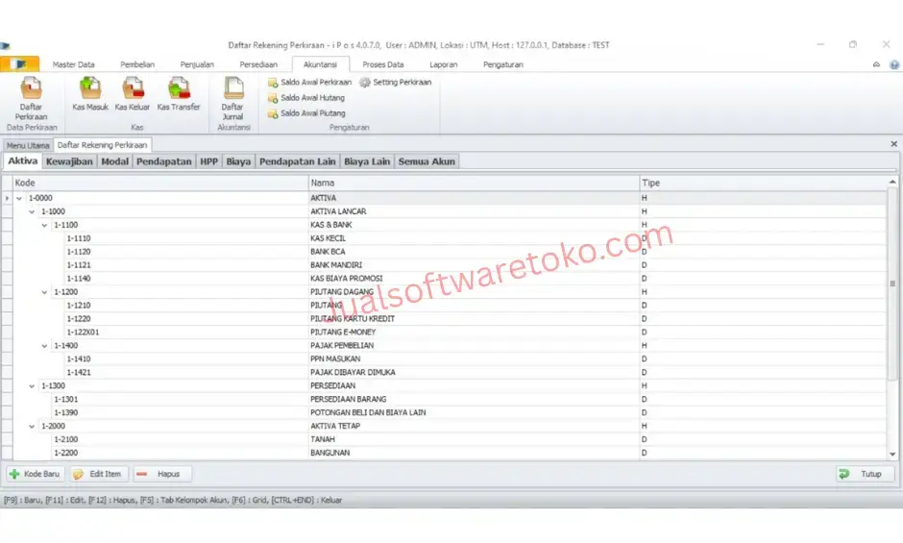The height and width of the screenshot is (543, 903).
Task: Collapse the 1-1200 PIUTANG DAGANG node
Action: [x=44, y=292]
